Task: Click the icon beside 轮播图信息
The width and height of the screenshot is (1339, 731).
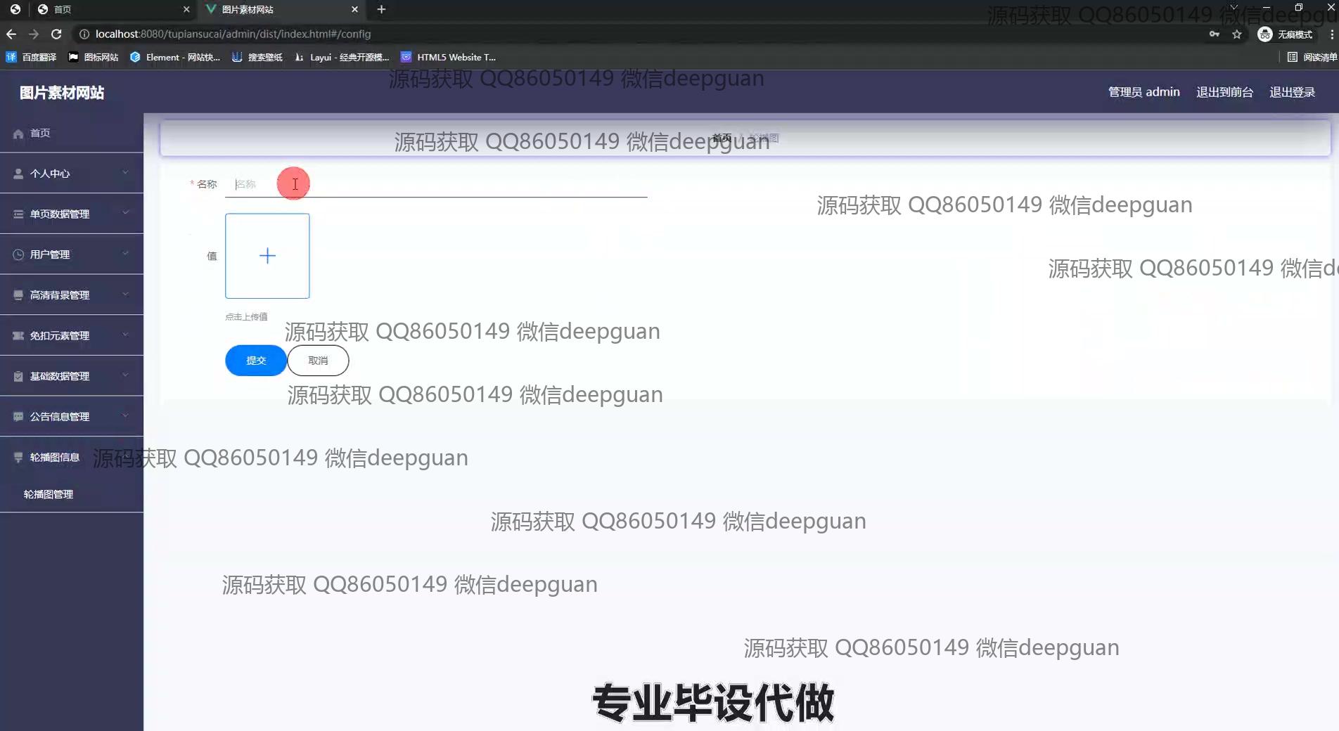Action: [x=18, y=458]
